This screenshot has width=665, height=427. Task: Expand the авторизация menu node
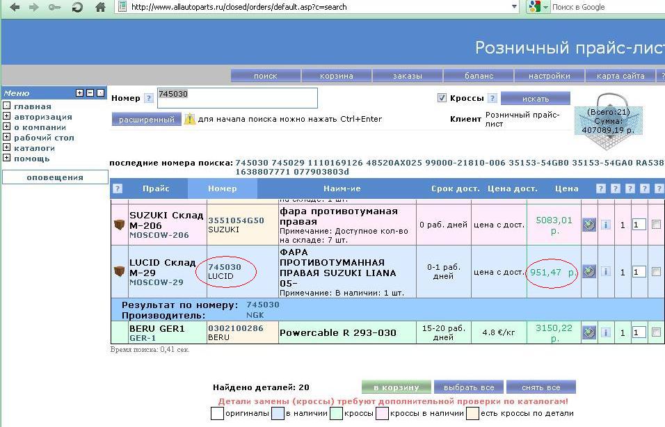point(7,115)
